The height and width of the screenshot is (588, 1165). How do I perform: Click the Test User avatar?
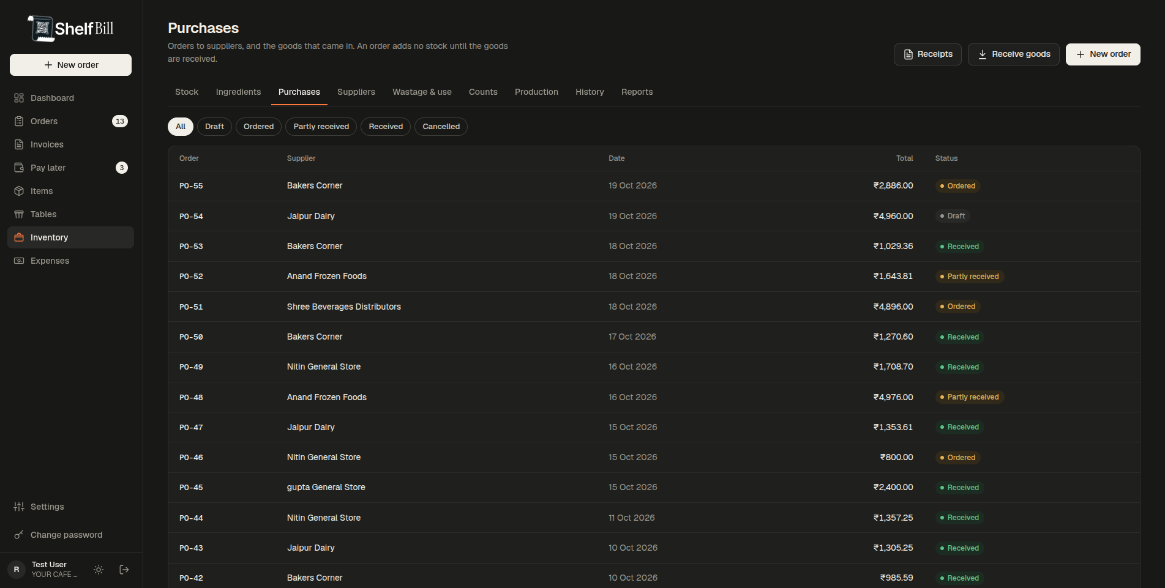[x=17, y=570]
